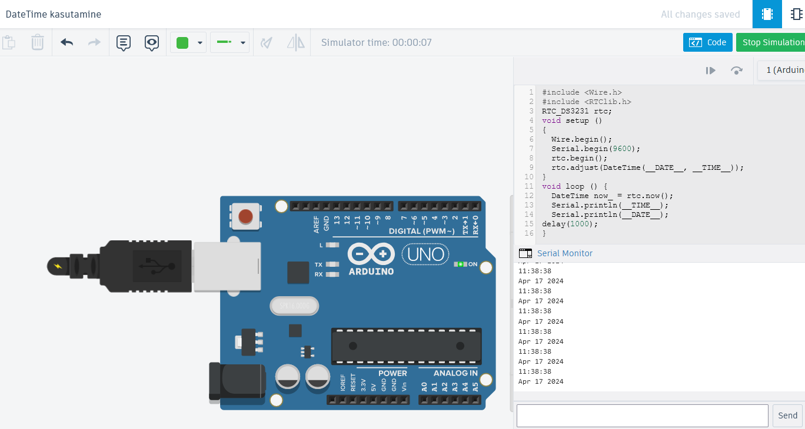Viewport: 805px width, 429px height.
Task: Toggle notes visibility eye icon
Action: (x=152, y=42)
